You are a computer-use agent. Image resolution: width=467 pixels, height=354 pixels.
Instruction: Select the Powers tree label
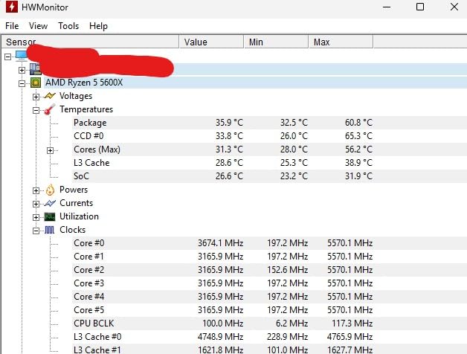pos(74,190)
